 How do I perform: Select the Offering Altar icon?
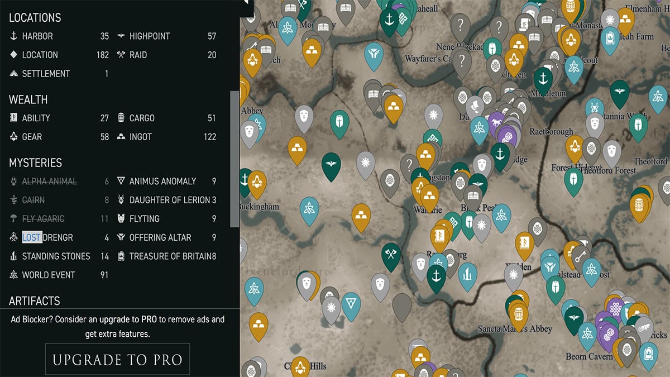(122, 237)
